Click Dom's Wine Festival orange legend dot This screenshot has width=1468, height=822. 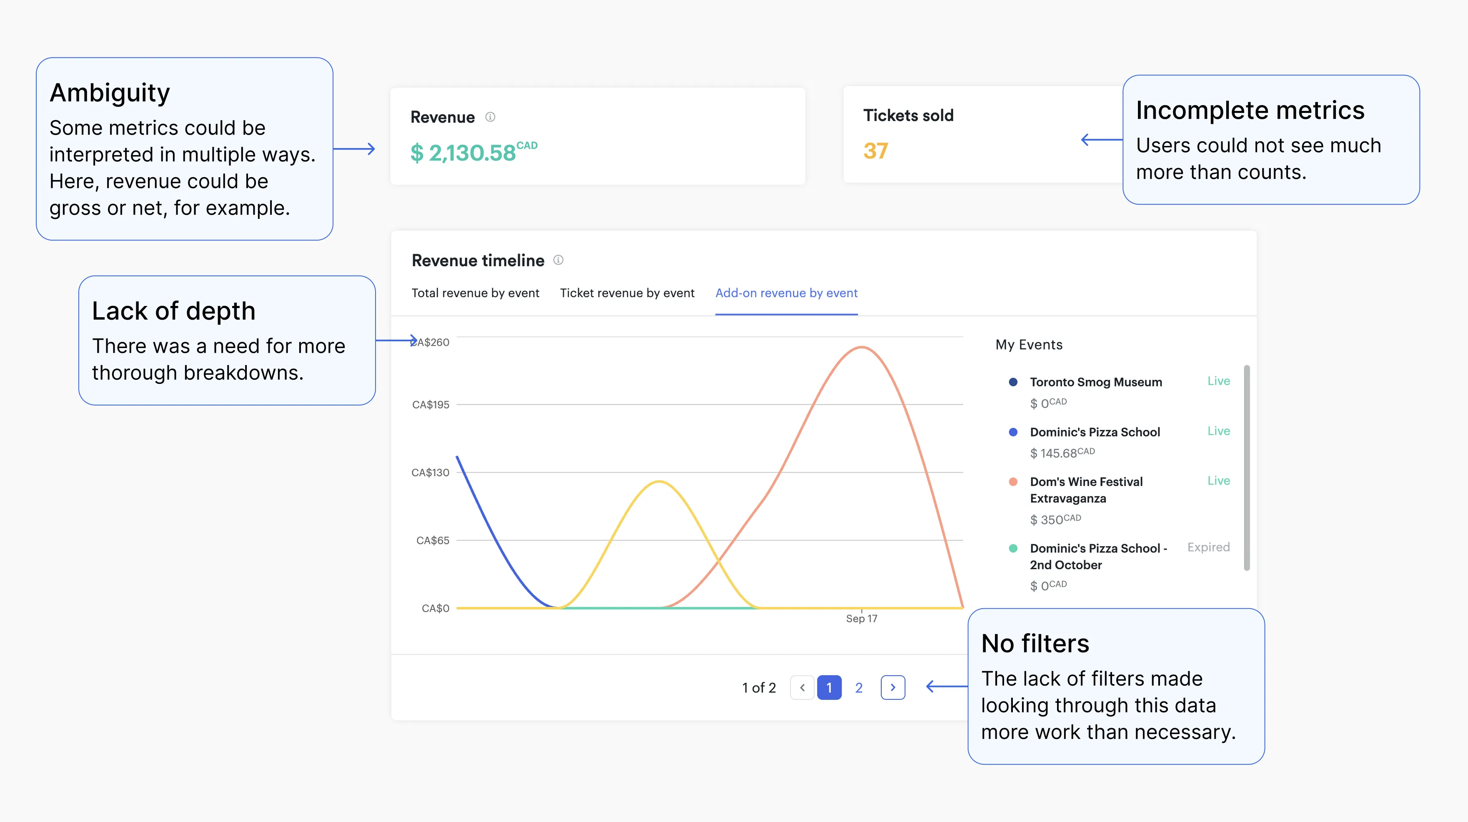click(x=1013, y=482)
